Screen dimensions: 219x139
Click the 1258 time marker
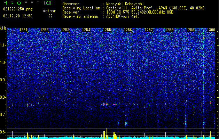[x=170, y=30]
